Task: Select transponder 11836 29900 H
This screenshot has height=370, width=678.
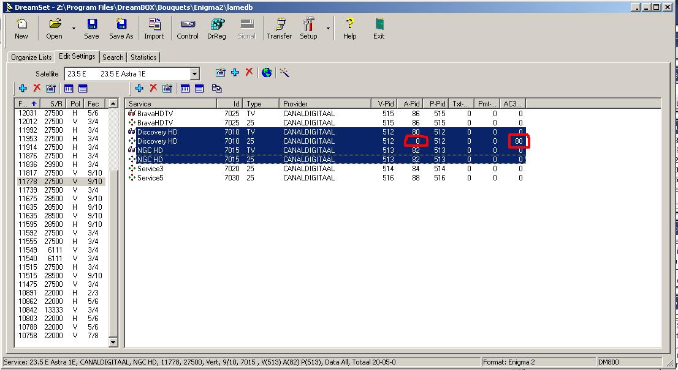Action: (x=61, y=165)
